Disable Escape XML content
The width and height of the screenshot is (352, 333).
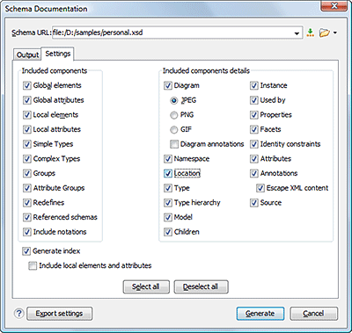pos(260,188)
